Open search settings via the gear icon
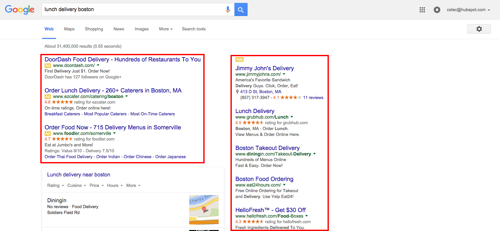500x231 pixels. 479,29
